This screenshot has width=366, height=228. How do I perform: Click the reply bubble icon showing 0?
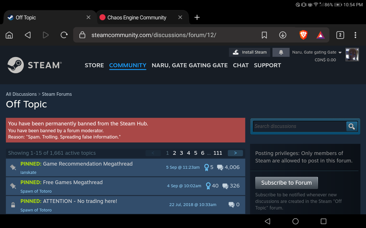[x=231, y=205]
